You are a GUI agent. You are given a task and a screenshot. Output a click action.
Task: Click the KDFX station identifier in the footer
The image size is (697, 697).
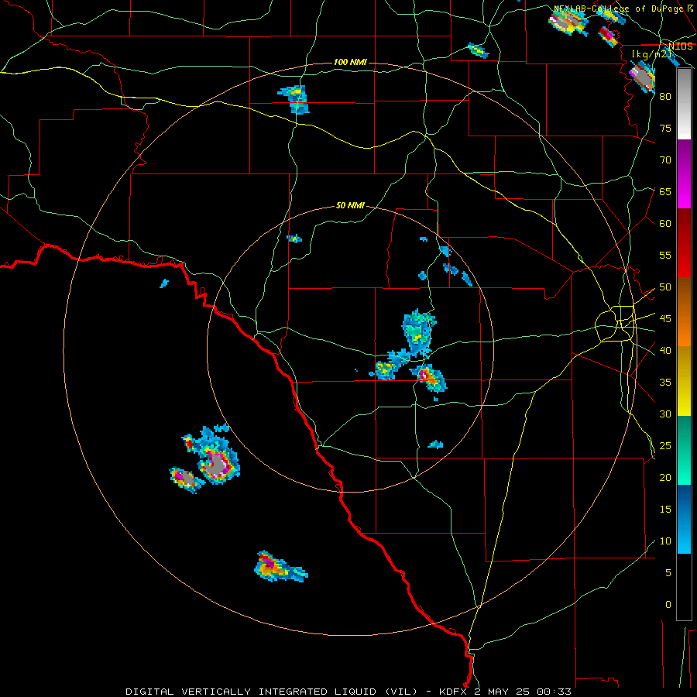[x=453, y=692]
